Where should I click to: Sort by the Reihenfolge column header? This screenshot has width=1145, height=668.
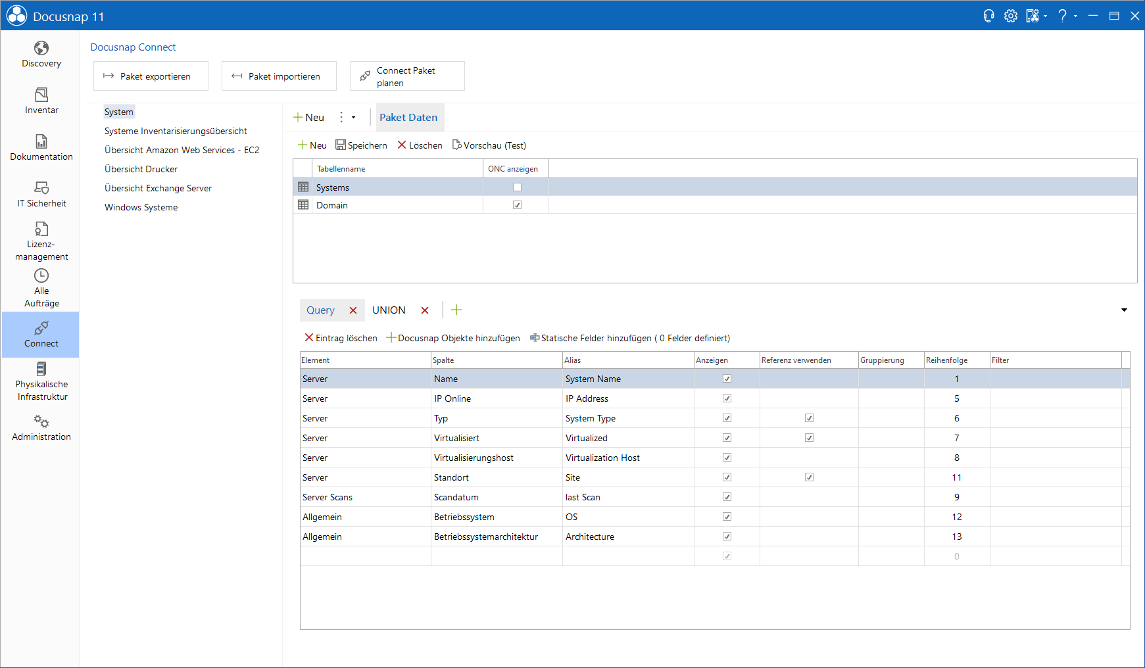[957, 360]
